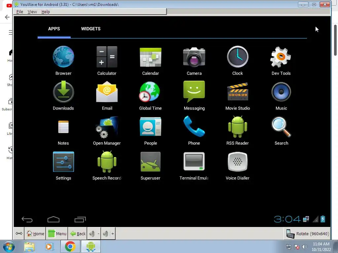Screen dimensions: 338x253
Task: Click the YouWave Menu toolbar button
Action: pos(57,234)
